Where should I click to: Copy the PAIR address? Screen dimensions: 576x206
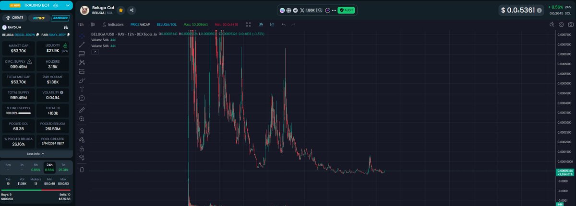pos(69,34)
